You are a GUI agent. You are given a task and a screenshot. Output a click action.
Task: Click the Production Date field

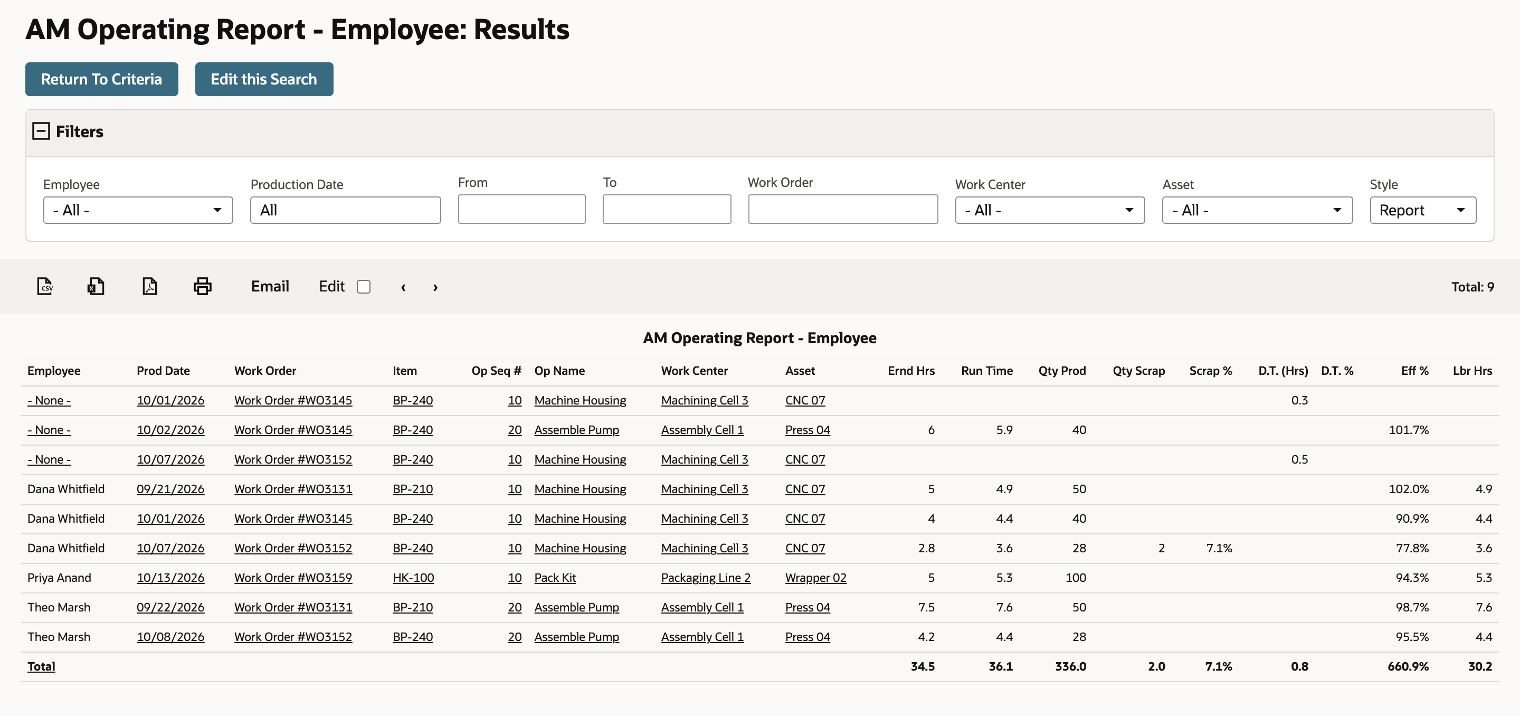pos(345,210)
